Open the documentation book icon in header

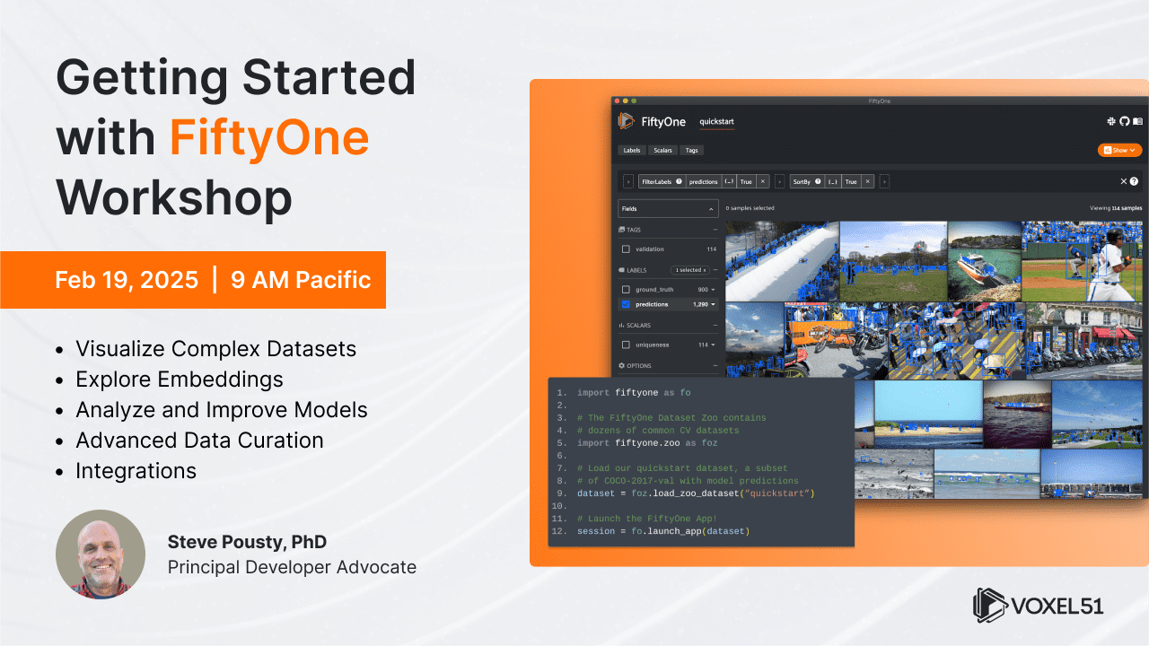tap(1137, 121)
